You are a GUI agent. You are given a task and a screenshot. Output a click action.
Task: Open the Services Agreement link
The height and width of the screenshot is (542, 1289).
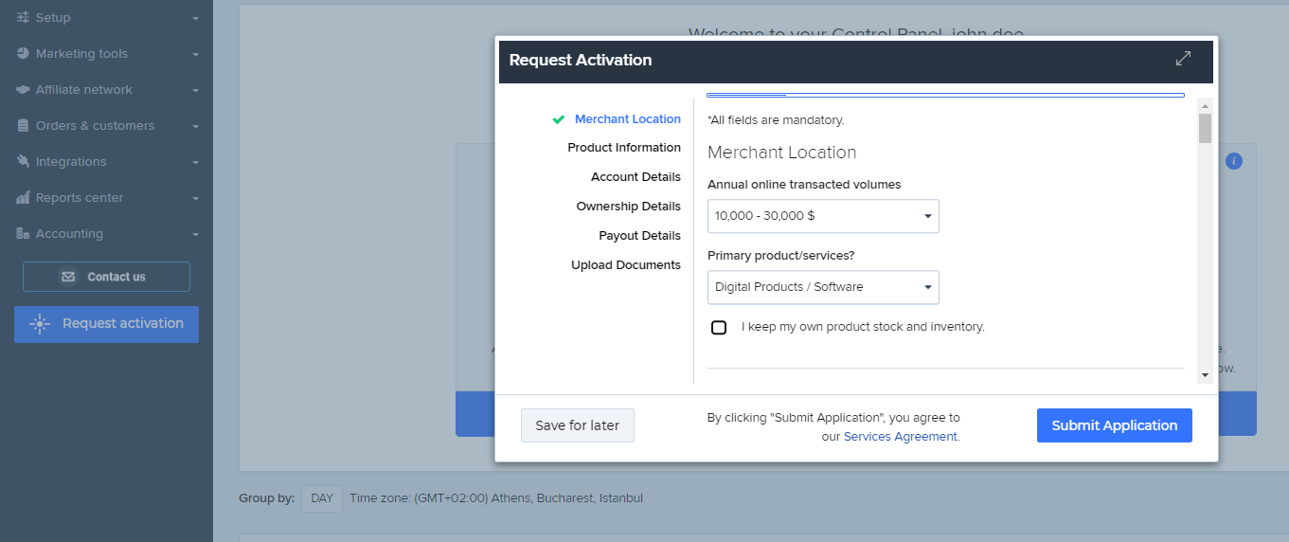click(x=901, y=437)
